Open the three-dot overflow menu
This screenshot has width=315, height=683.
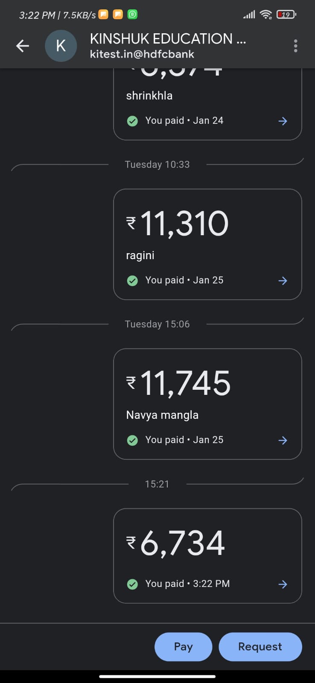coord(295,46)
